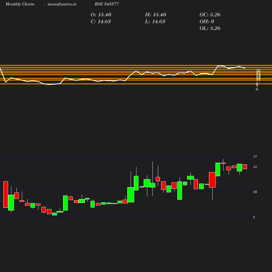Click the 17 price axis label
Image resolution: width=272 pixels, height=272 pixels.
click(x=255, y=157)
